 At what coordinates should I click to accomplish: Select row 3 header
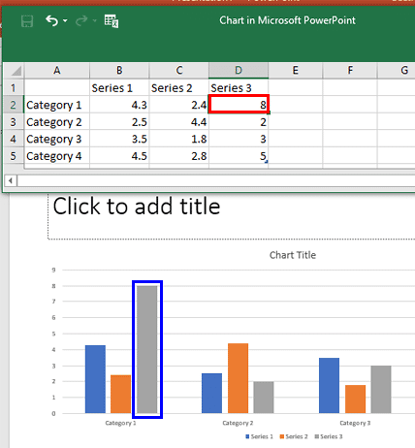point(14,122)
